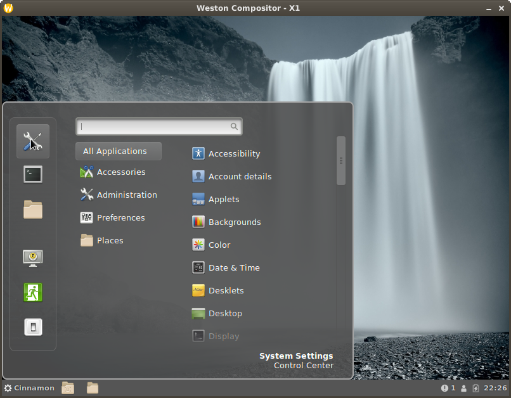Select the Preferences category label
The width and height of the screenshot is (511, 398).
[x=121, y=217]
